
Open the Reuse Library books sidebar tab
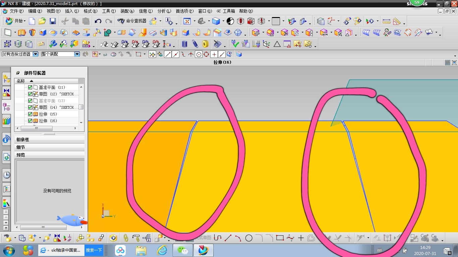pyautogui.click(x=6, y=121)
